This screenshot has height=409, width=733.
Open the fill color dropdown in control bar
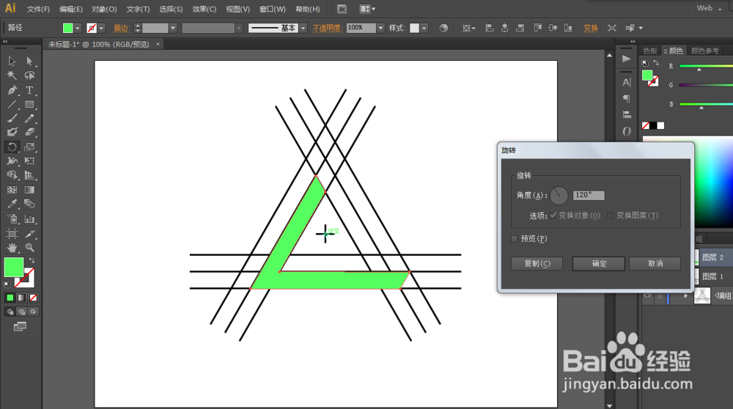(78, 28)
